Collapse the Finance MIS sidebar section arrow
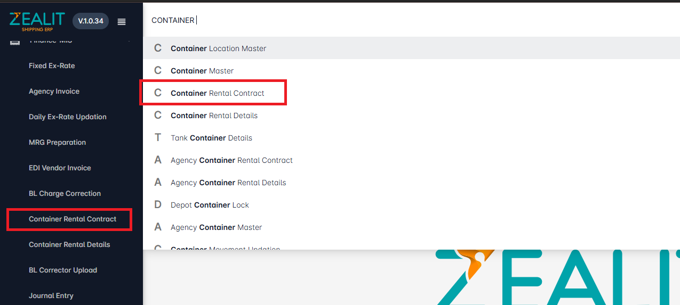 tap(129, 41)
